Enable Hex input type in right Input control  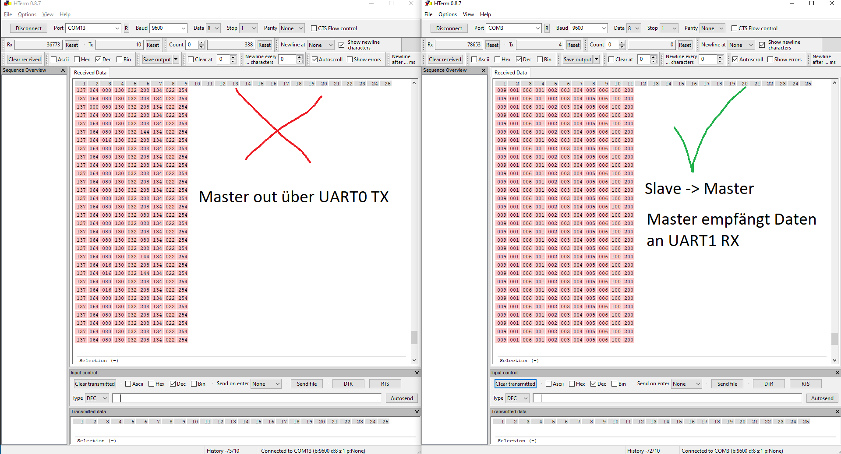click(x=572, y=384)
